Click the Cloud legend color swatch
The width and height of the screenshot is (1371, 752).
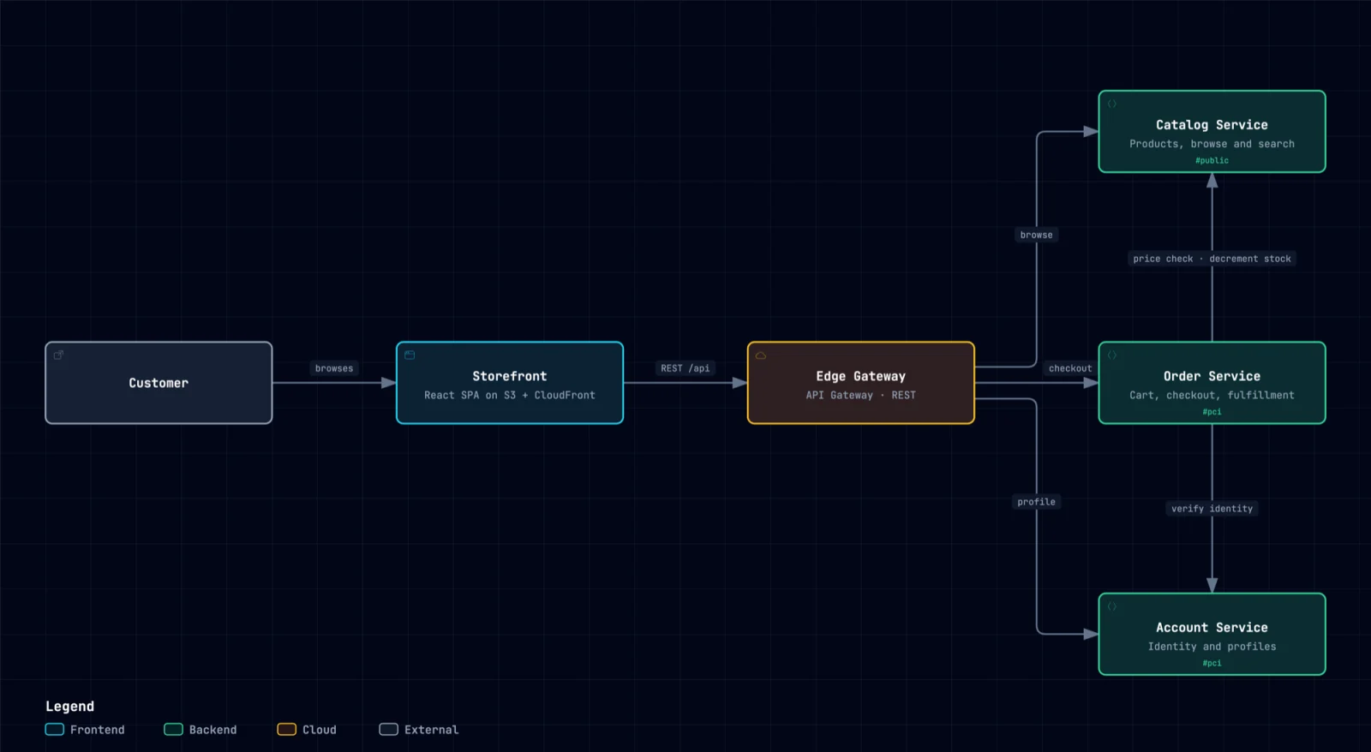287,730
